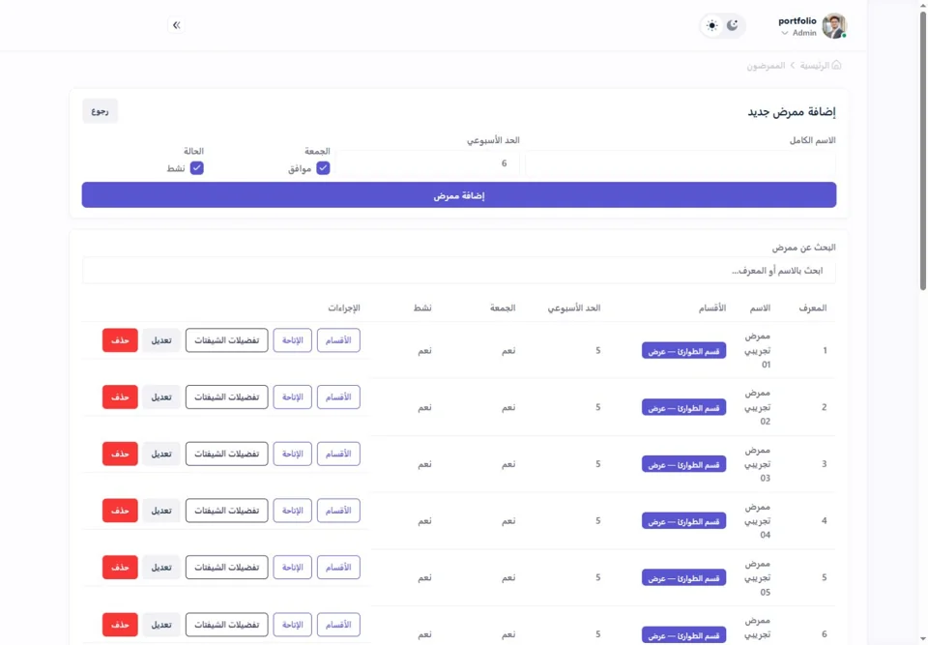Viewport: 928px width, 645px height.
Task: Open تفضيلات الشيفتات for nurse 05
Action: click(x=226, y=568)
